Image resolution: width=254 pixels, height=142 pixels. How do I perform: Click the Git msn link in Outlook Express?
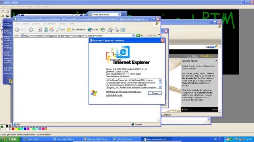click(212, 47)
